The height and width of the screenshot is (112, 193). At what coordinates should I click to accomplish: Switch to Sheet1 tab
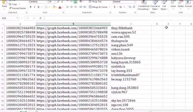coord(23,111)
